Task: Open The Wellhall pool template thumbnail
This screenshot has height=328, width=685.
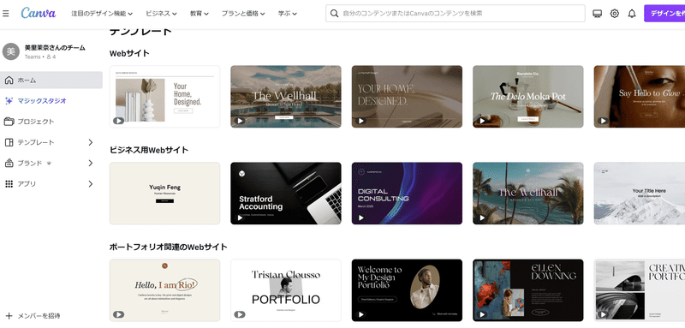Action: tap(286, 97)
